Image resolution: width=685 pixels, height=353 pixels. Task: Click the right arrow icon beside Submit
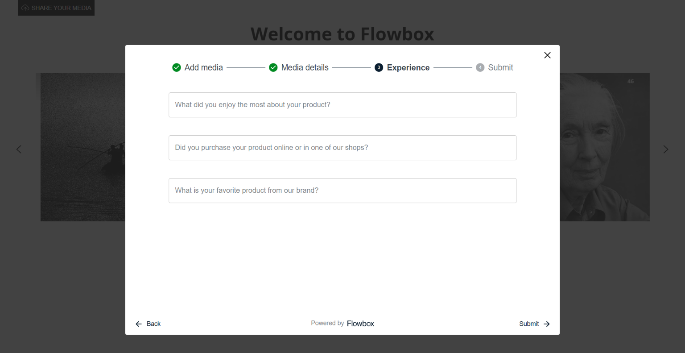(x=547, y=324)
